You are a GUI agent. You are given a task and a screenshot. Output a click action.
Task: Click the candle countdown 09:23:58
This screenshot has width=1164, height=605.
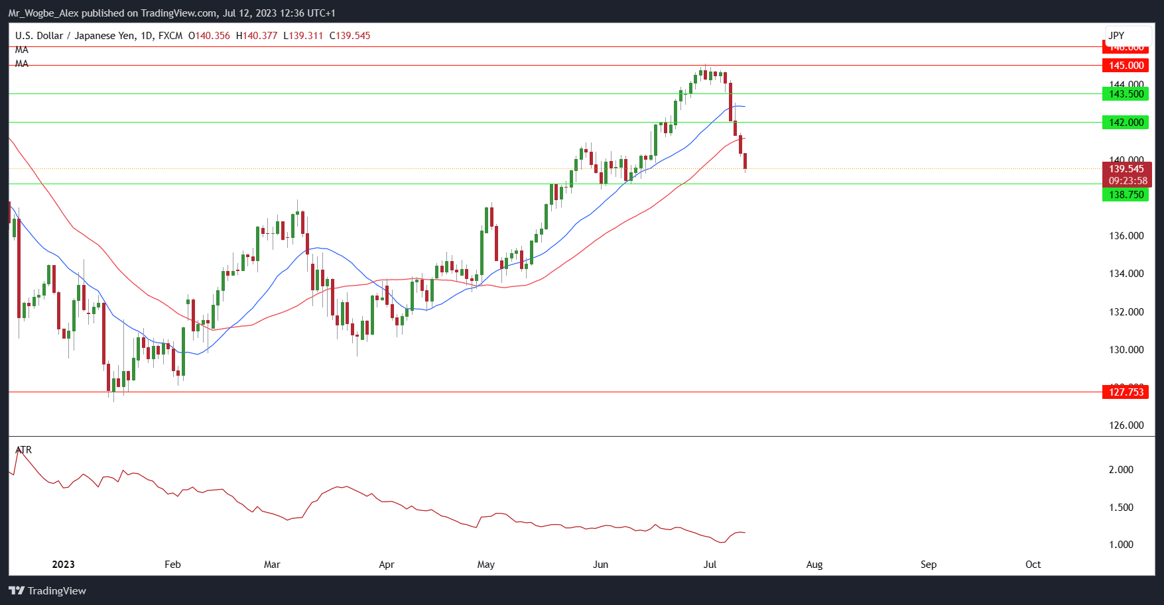[1127, 181]
